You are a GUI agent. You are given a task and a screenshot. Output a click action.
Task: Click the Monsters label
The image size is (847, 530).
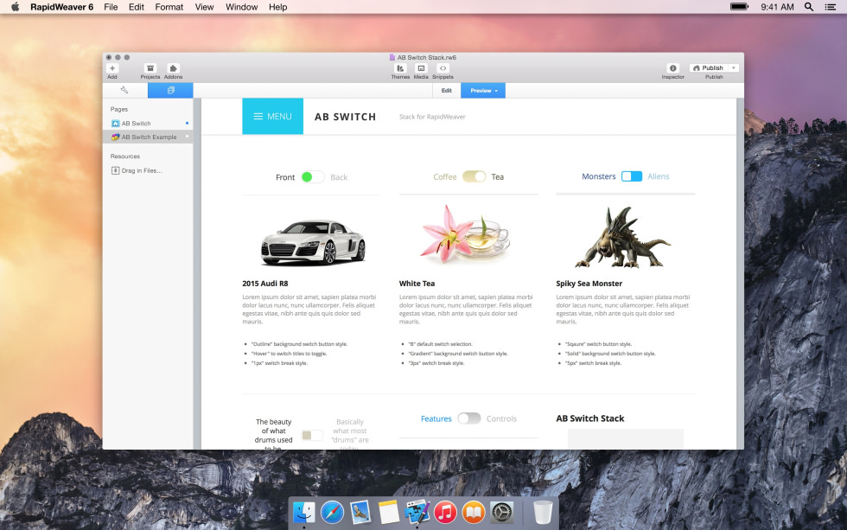(598, 176)
